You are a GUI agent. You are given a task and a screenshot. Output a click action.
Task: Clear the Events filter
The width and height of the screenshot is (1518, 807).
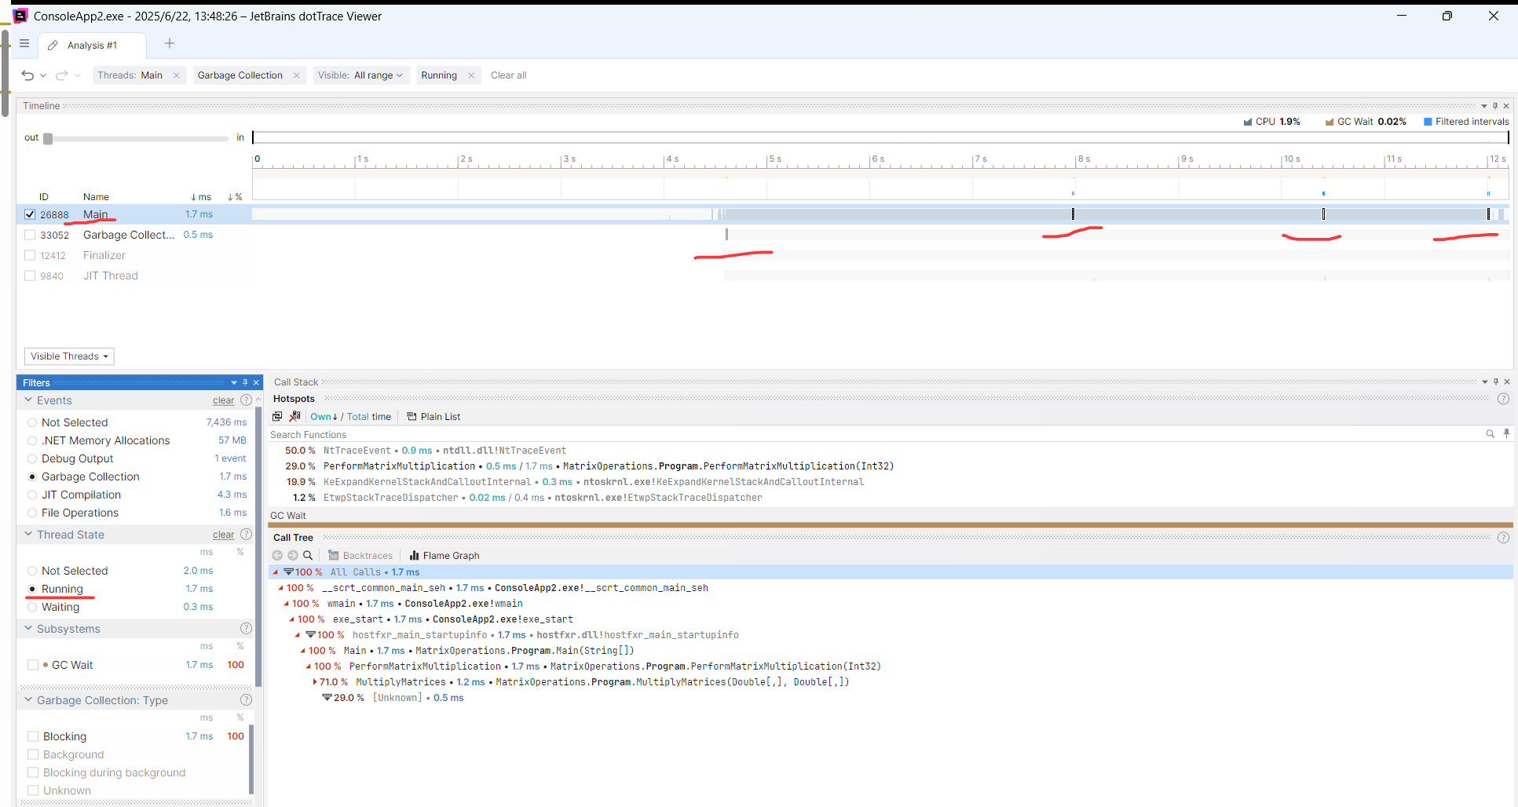[x=223, y=400]
